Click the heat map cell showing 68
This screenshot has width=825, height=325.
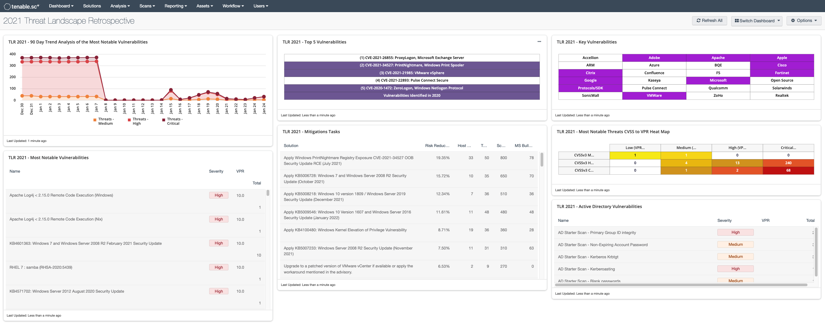tap(788, 170)
